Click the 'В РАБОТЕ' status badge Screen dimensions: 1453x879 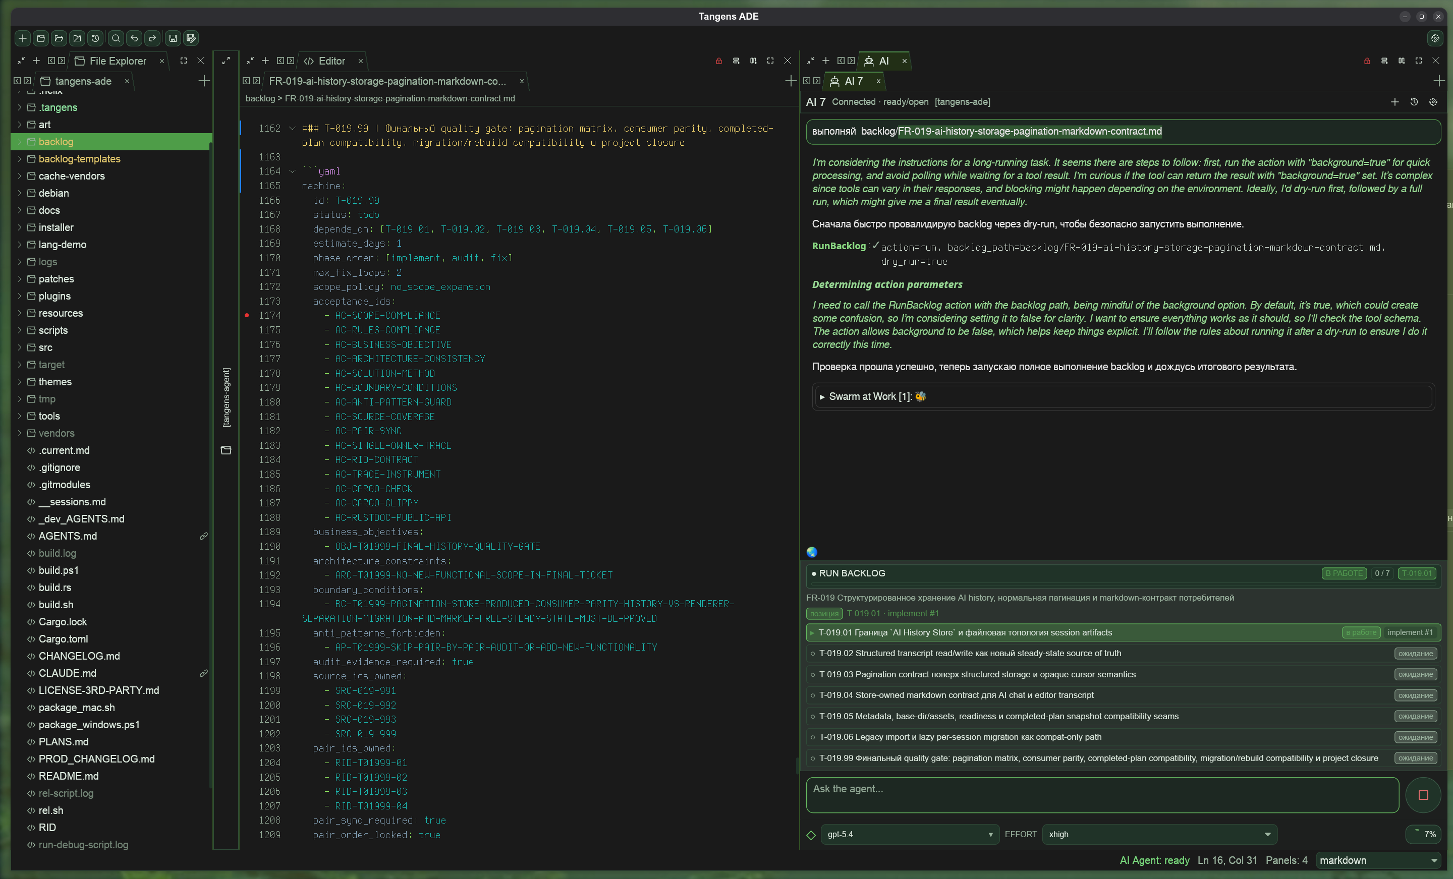point(1344,573)
